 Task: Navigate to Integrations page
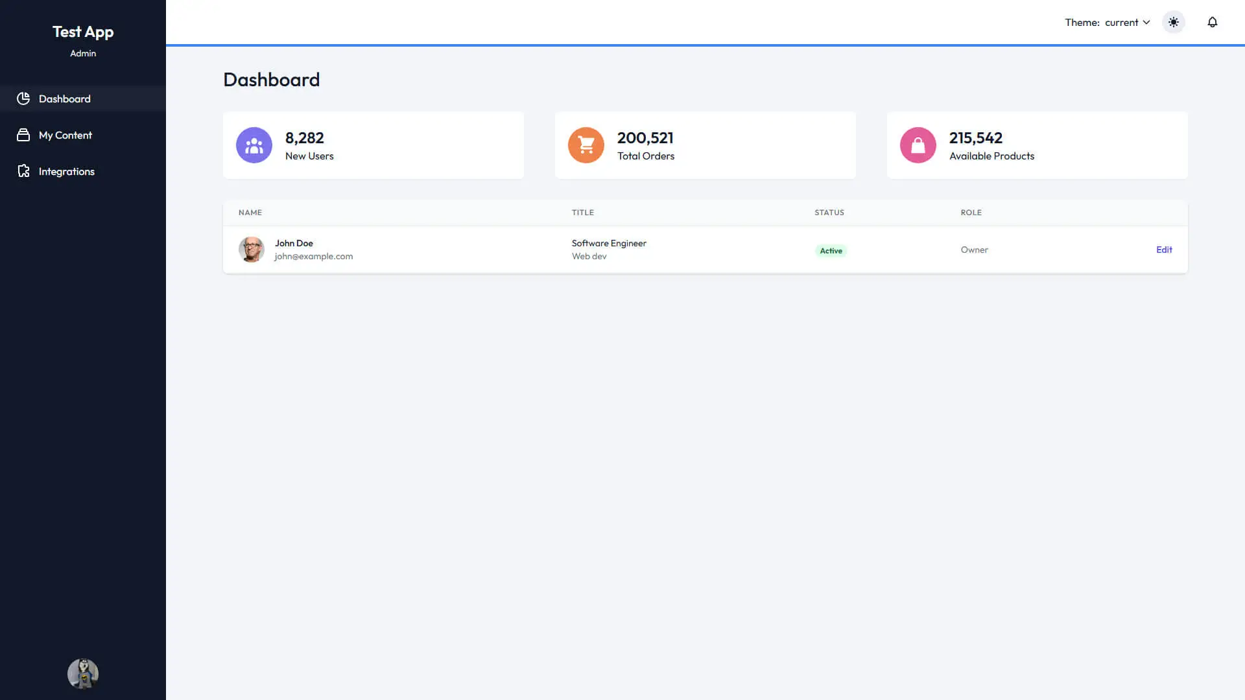coord(66,171)
